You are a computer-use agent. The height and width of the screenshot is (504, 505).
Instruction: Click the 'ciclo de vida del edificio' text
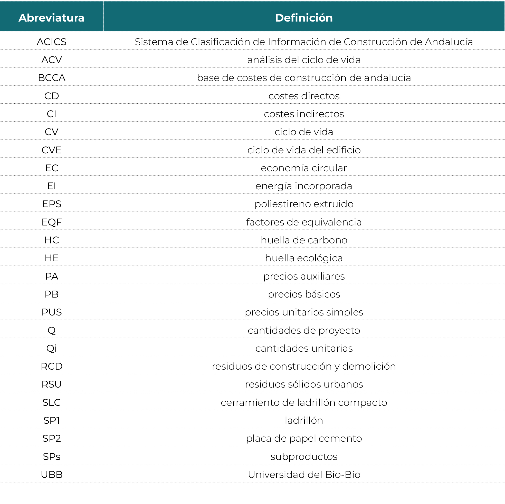tap(304, 150)
